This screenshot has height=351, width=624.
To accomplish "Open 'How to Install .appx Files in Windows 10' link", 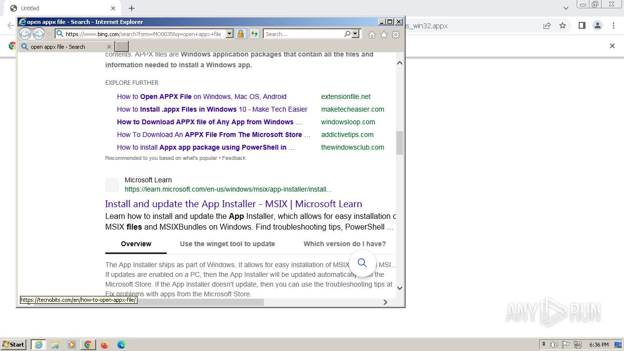I will (x=212, y=109).
